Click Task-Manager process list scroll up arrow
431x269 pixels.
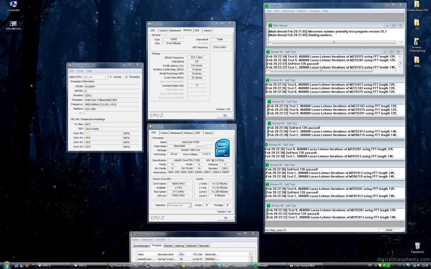(250, 254)
